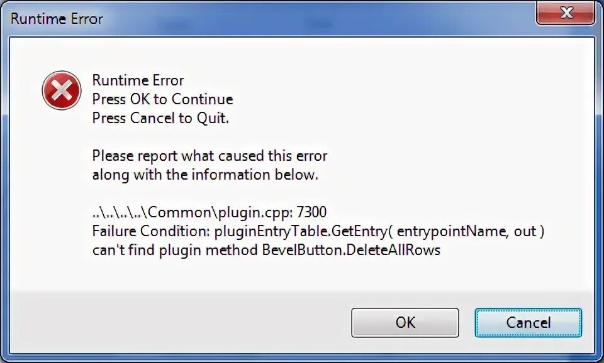Click 'Please report what caused this error' text
Image resolution: width=604 pixels, height=363 pixels.
click(210, 155)
